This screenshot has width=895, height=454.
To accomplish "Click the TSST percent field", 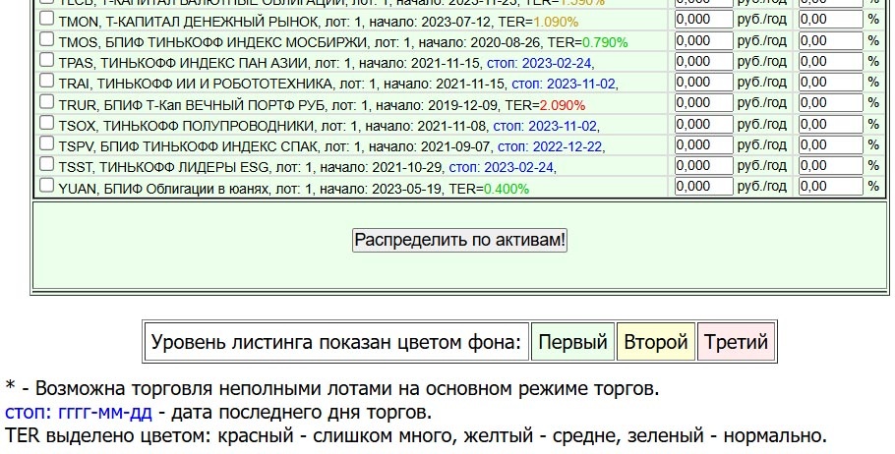I will [830, 165].
